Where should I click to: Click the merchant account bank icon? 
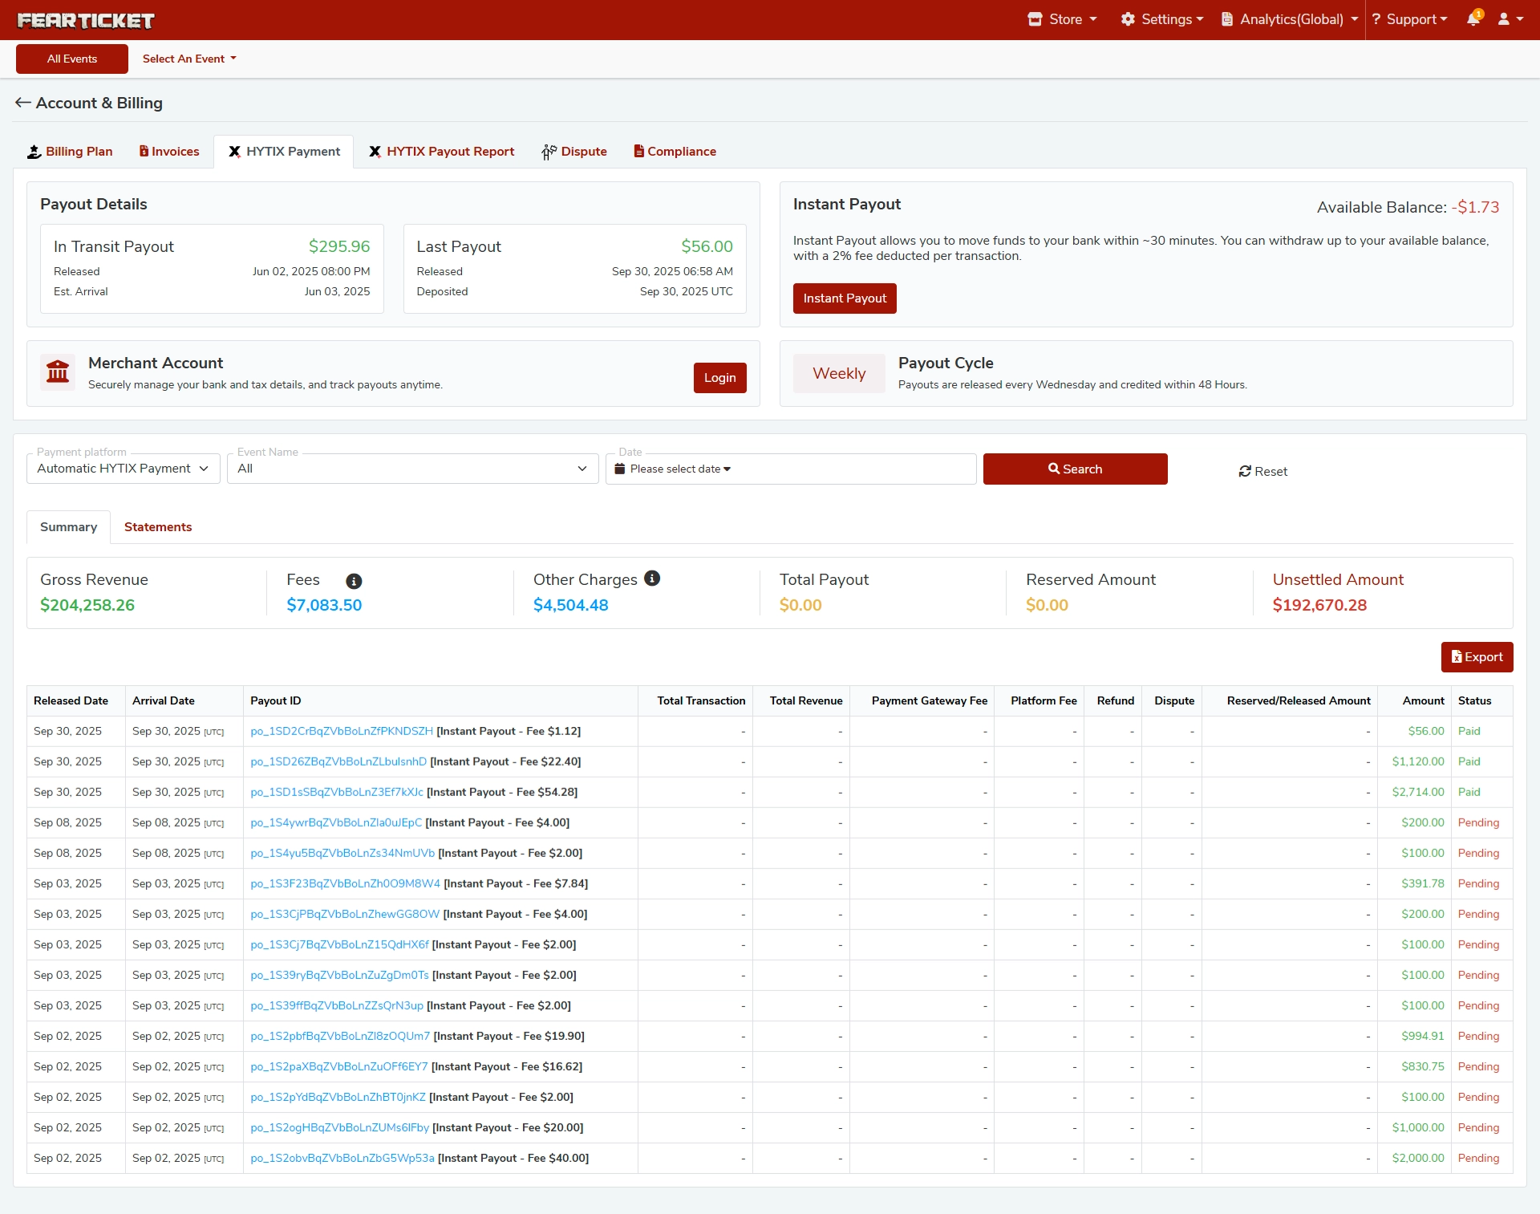tap(58, 372)
